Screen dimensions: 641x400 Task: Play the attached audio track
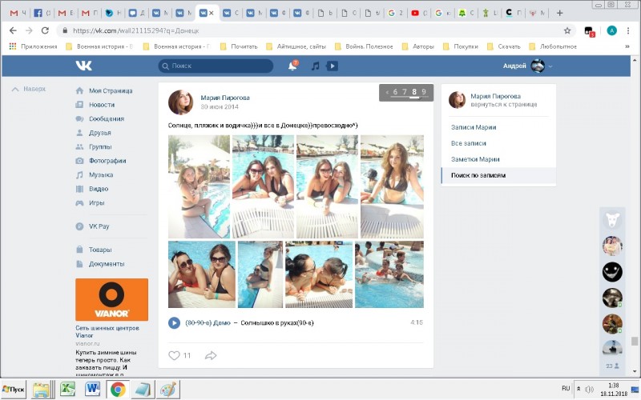[x=174, y=322]
